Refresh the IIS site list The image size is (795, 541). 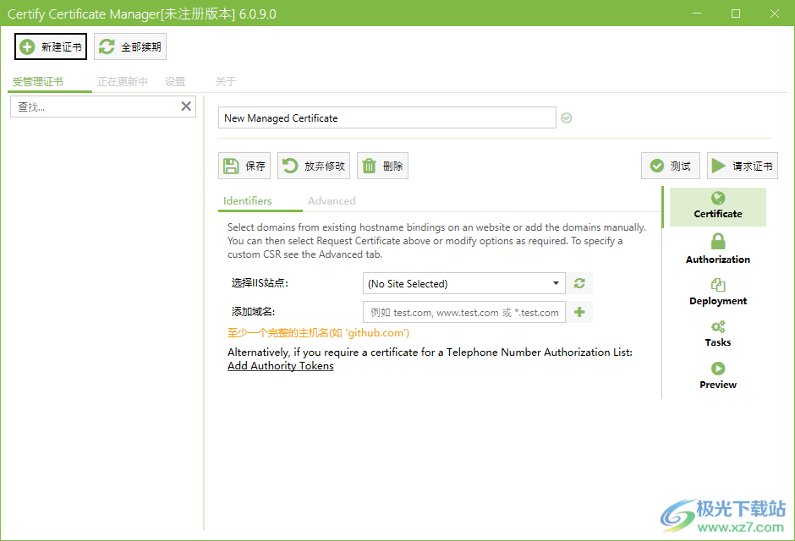coord(579,283)
